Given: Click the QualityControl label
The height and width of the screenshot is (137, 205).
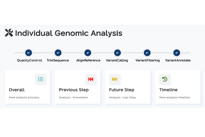Looking at the screenshot, I should pos(29,60).
